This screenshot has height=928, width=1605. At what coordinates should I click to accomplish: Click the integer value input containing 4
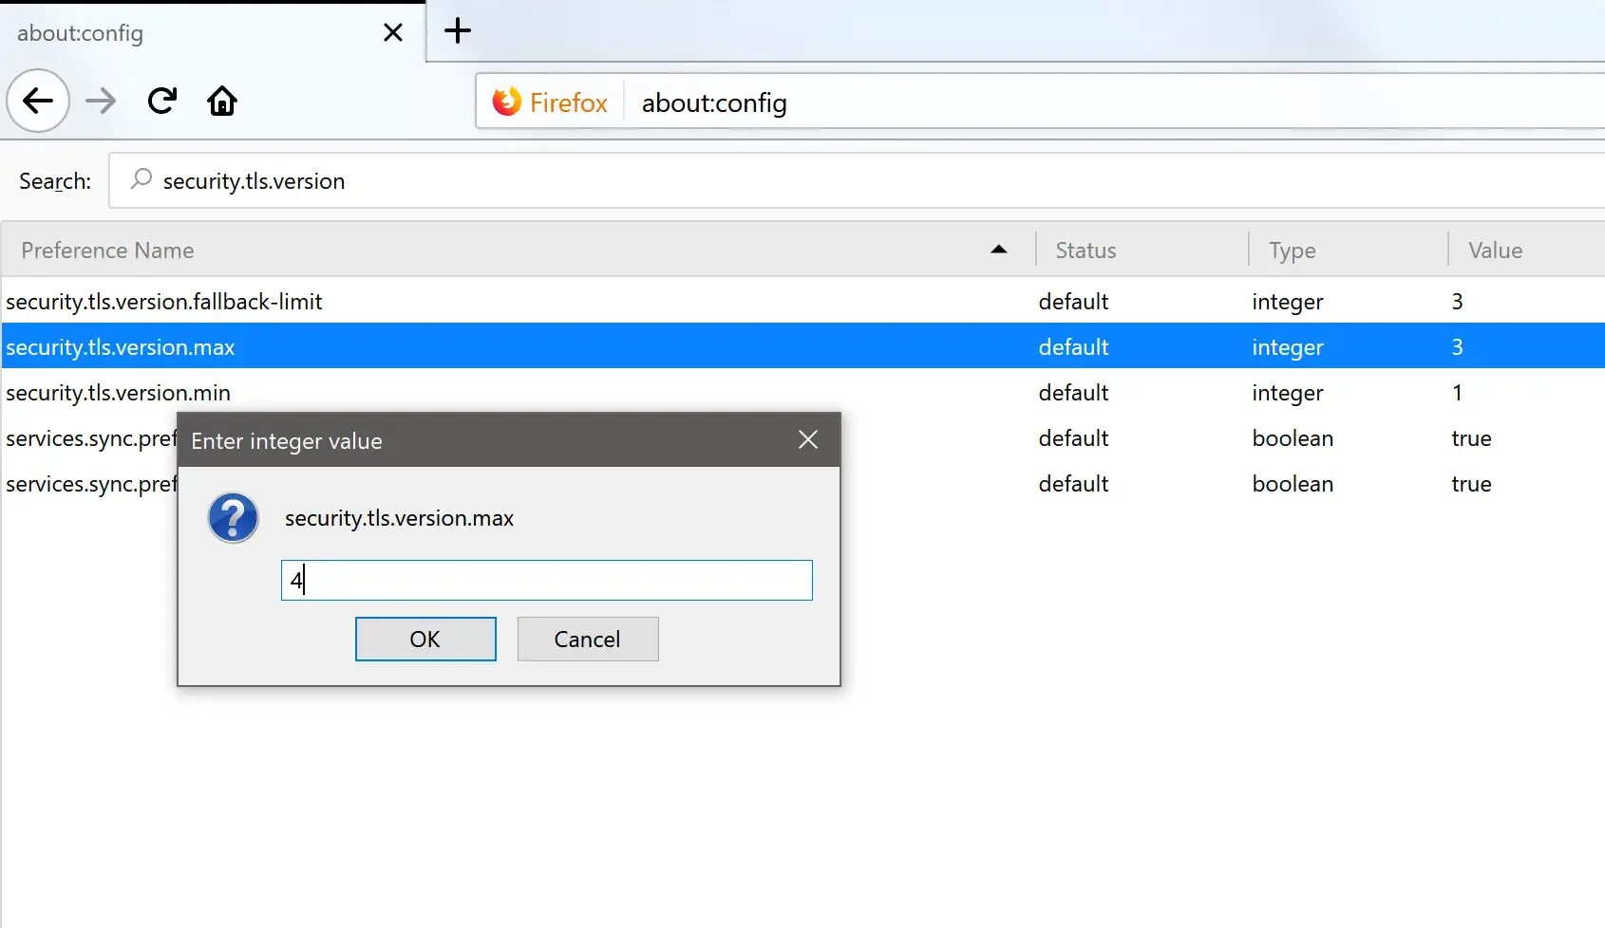point(547,580)
